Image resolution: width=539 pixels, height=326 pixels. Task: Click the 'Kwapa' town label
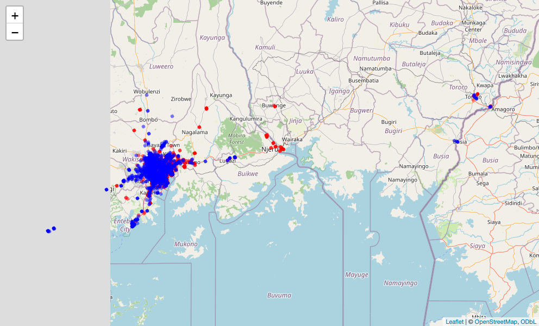485,85
